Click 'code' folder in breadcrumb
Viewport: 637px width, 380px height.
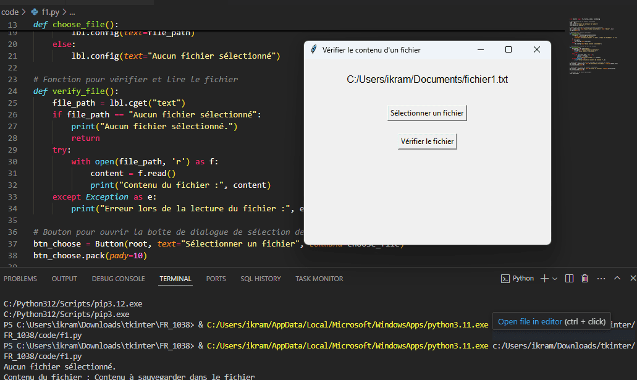point(10,12)
